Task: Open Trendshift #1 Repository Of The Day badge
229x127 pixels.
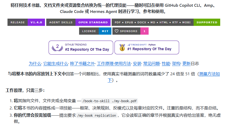Action: [147, 47]
